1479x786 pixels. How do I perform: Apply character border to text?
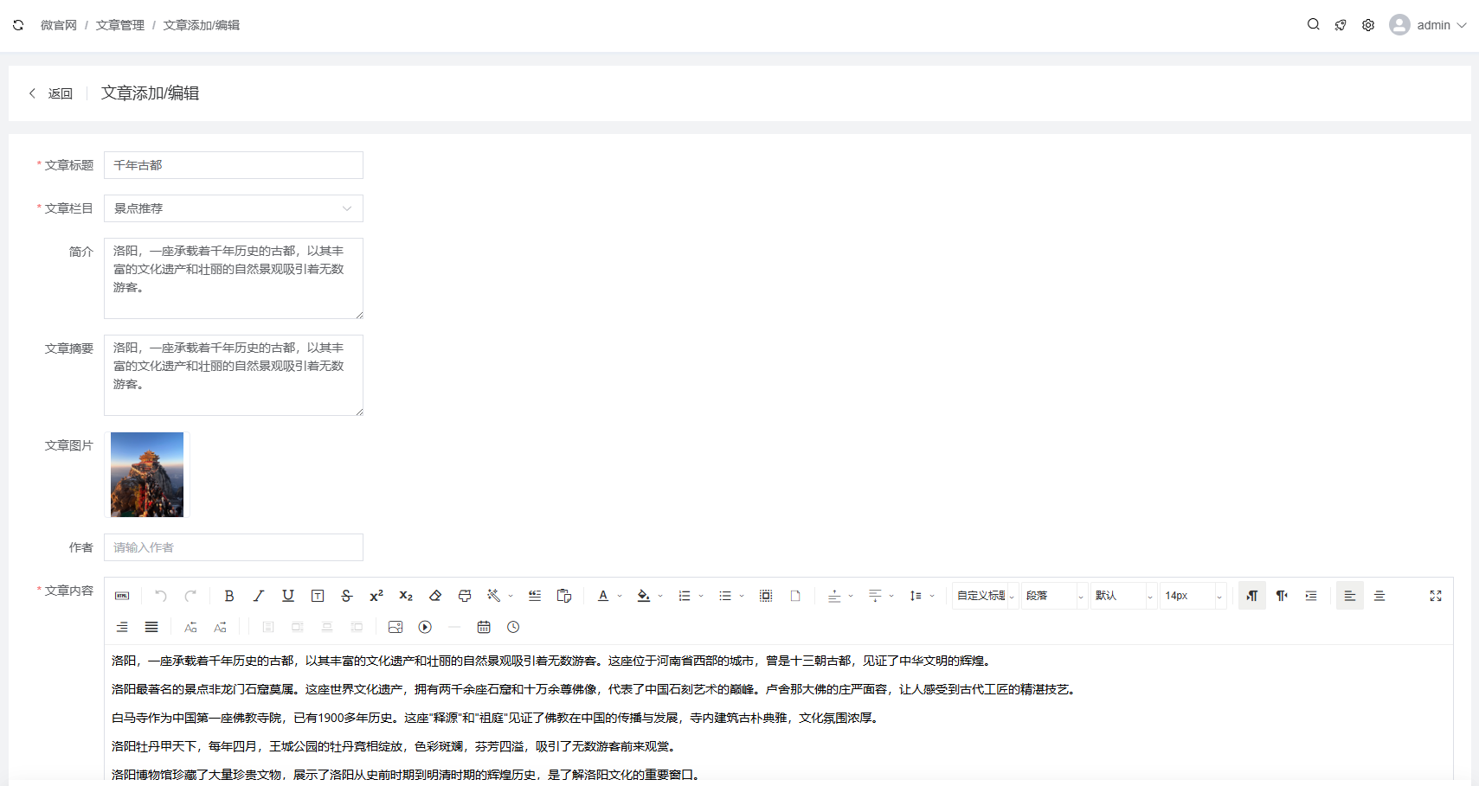(x=318, y=596)
